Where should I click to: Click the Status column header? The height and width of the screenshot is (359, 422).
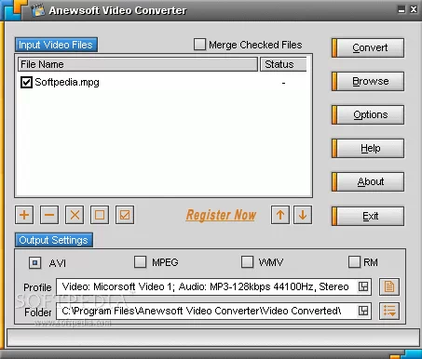[283, 64]
